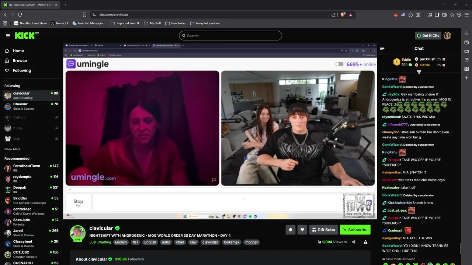Open the browser share icon
The image size is (472, 265).
333,15
